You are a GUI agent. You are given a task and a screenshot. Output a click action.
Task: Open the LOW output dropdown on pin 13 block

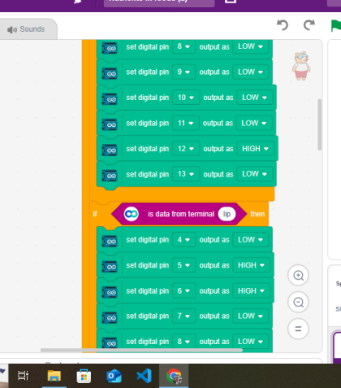tap(254, 174)
